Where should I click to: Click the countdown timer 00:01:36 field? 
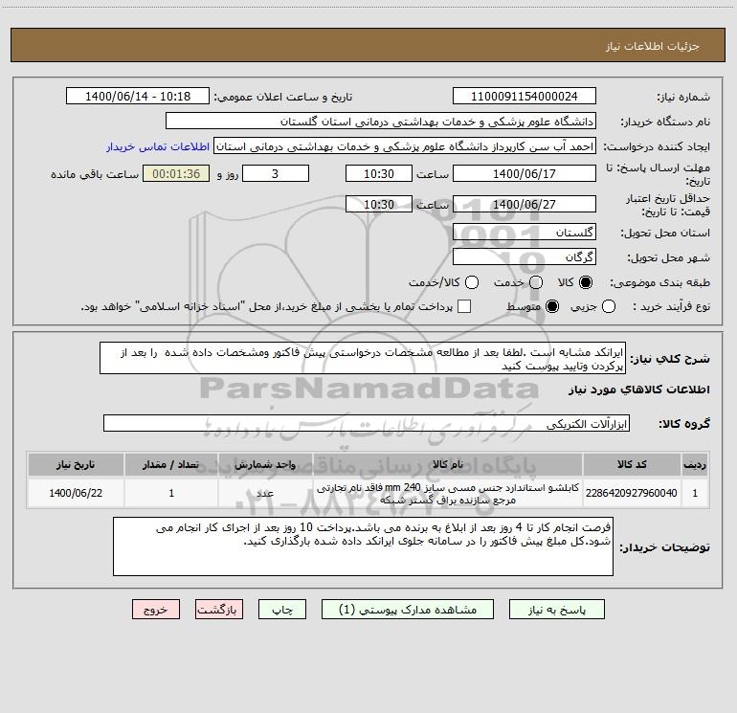click(176, 173)
